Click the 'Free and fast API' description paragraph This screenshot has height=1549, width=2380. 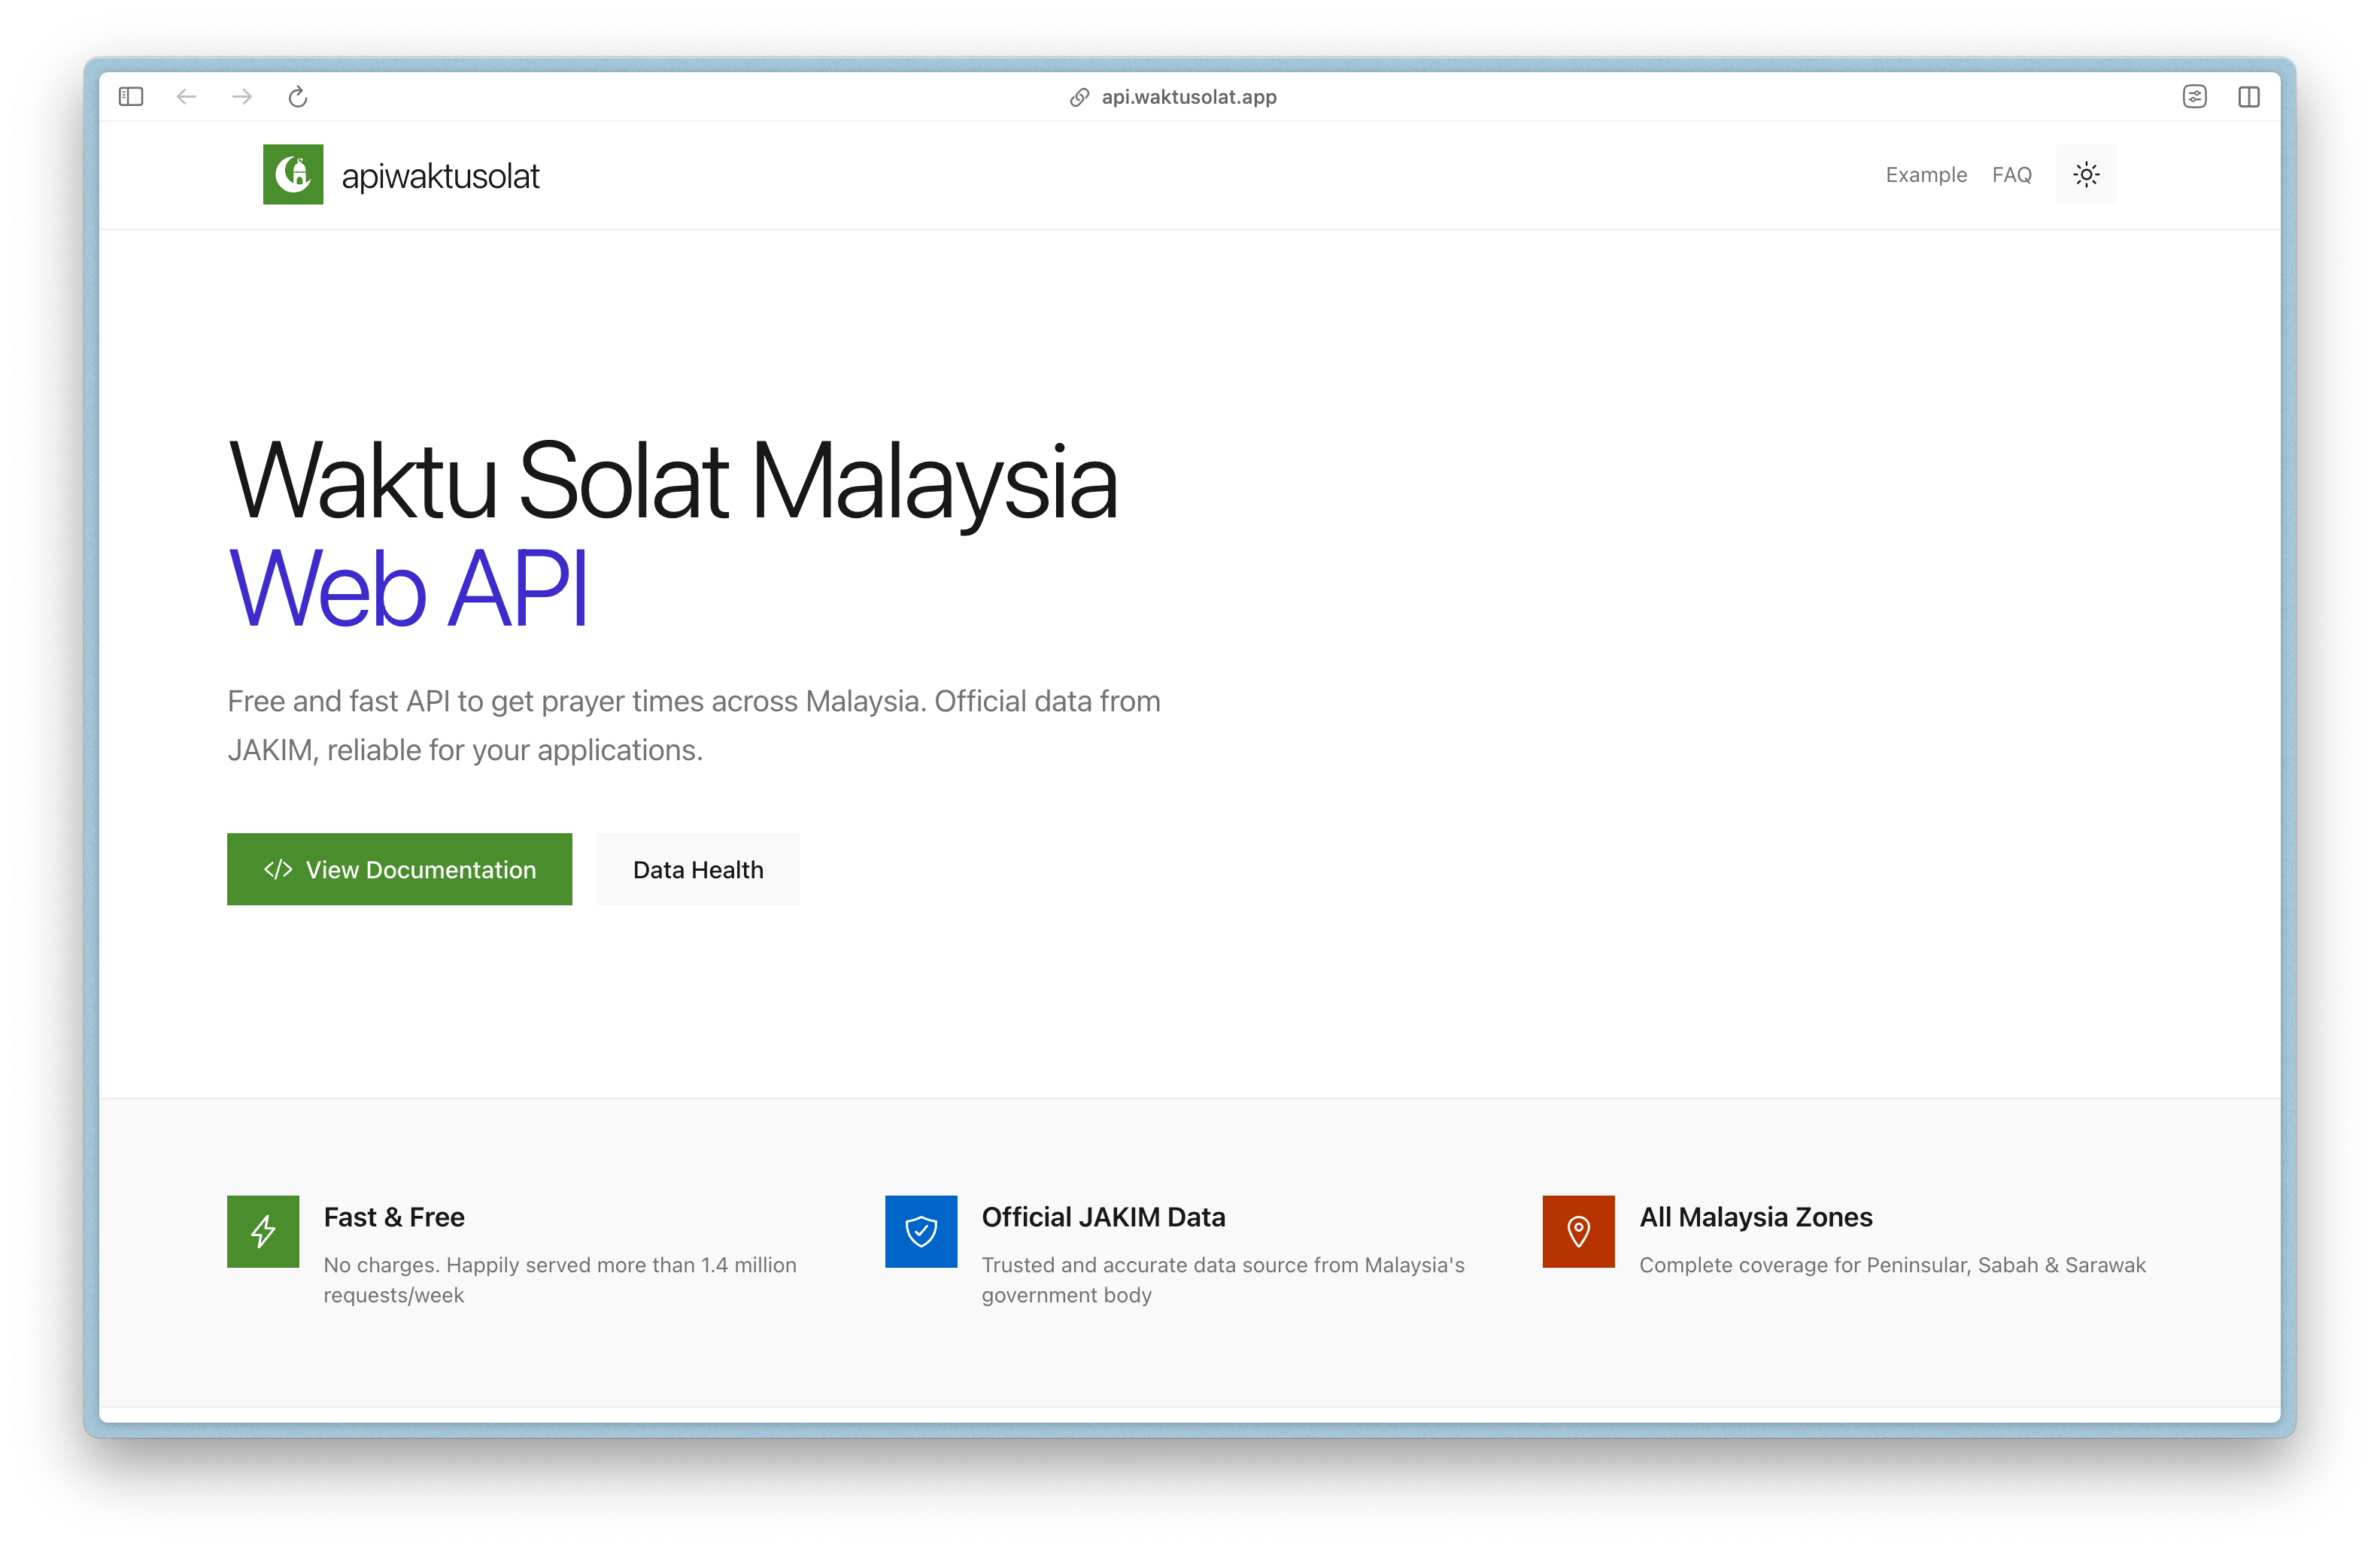click(694, 726)
